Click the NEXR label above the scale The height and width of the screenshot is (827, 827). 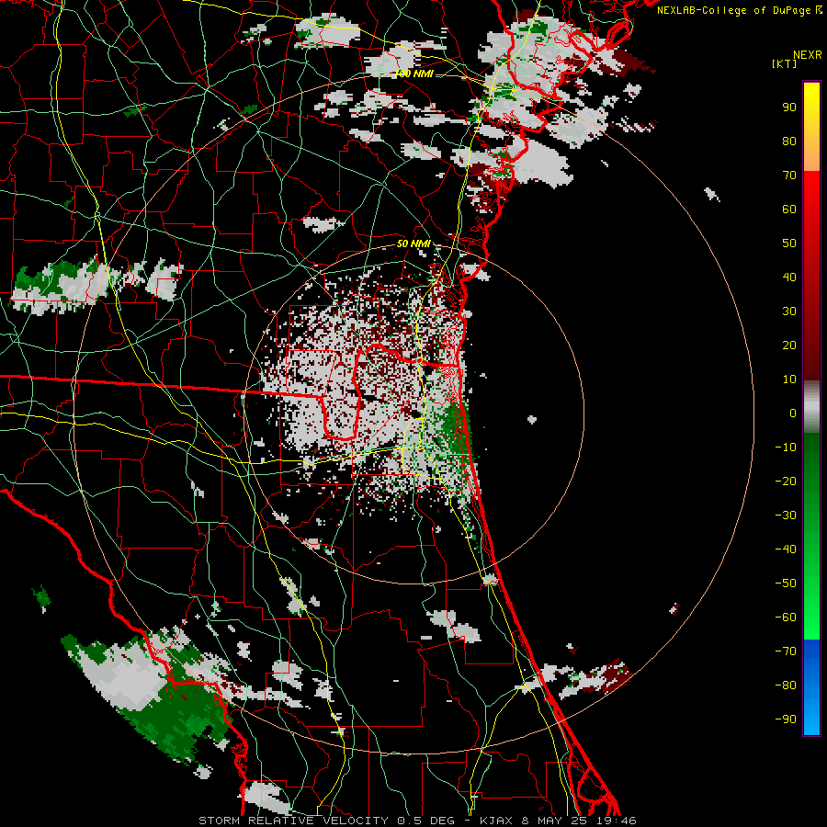[x=808, y=55]
